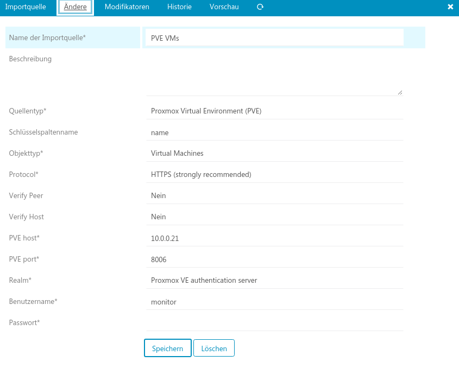Click the Speichern button
Image resolution: width=459 pixels, height=368 pixels.
(x=167, y=348)
